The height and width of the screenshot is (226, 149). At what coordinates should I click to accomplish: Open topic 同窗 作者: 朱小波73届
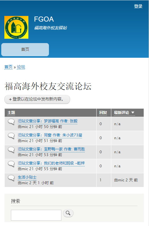pos(50,135)
